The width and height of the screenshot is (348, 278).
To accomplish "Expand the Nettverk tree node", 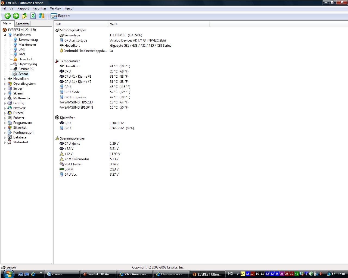I will pyautogui.click(x=5, y=108).
